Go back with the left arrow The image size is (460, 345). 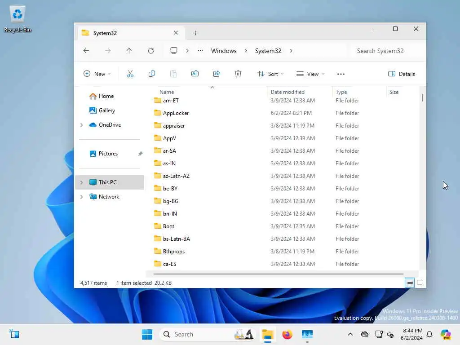click(x=86, y=51)
